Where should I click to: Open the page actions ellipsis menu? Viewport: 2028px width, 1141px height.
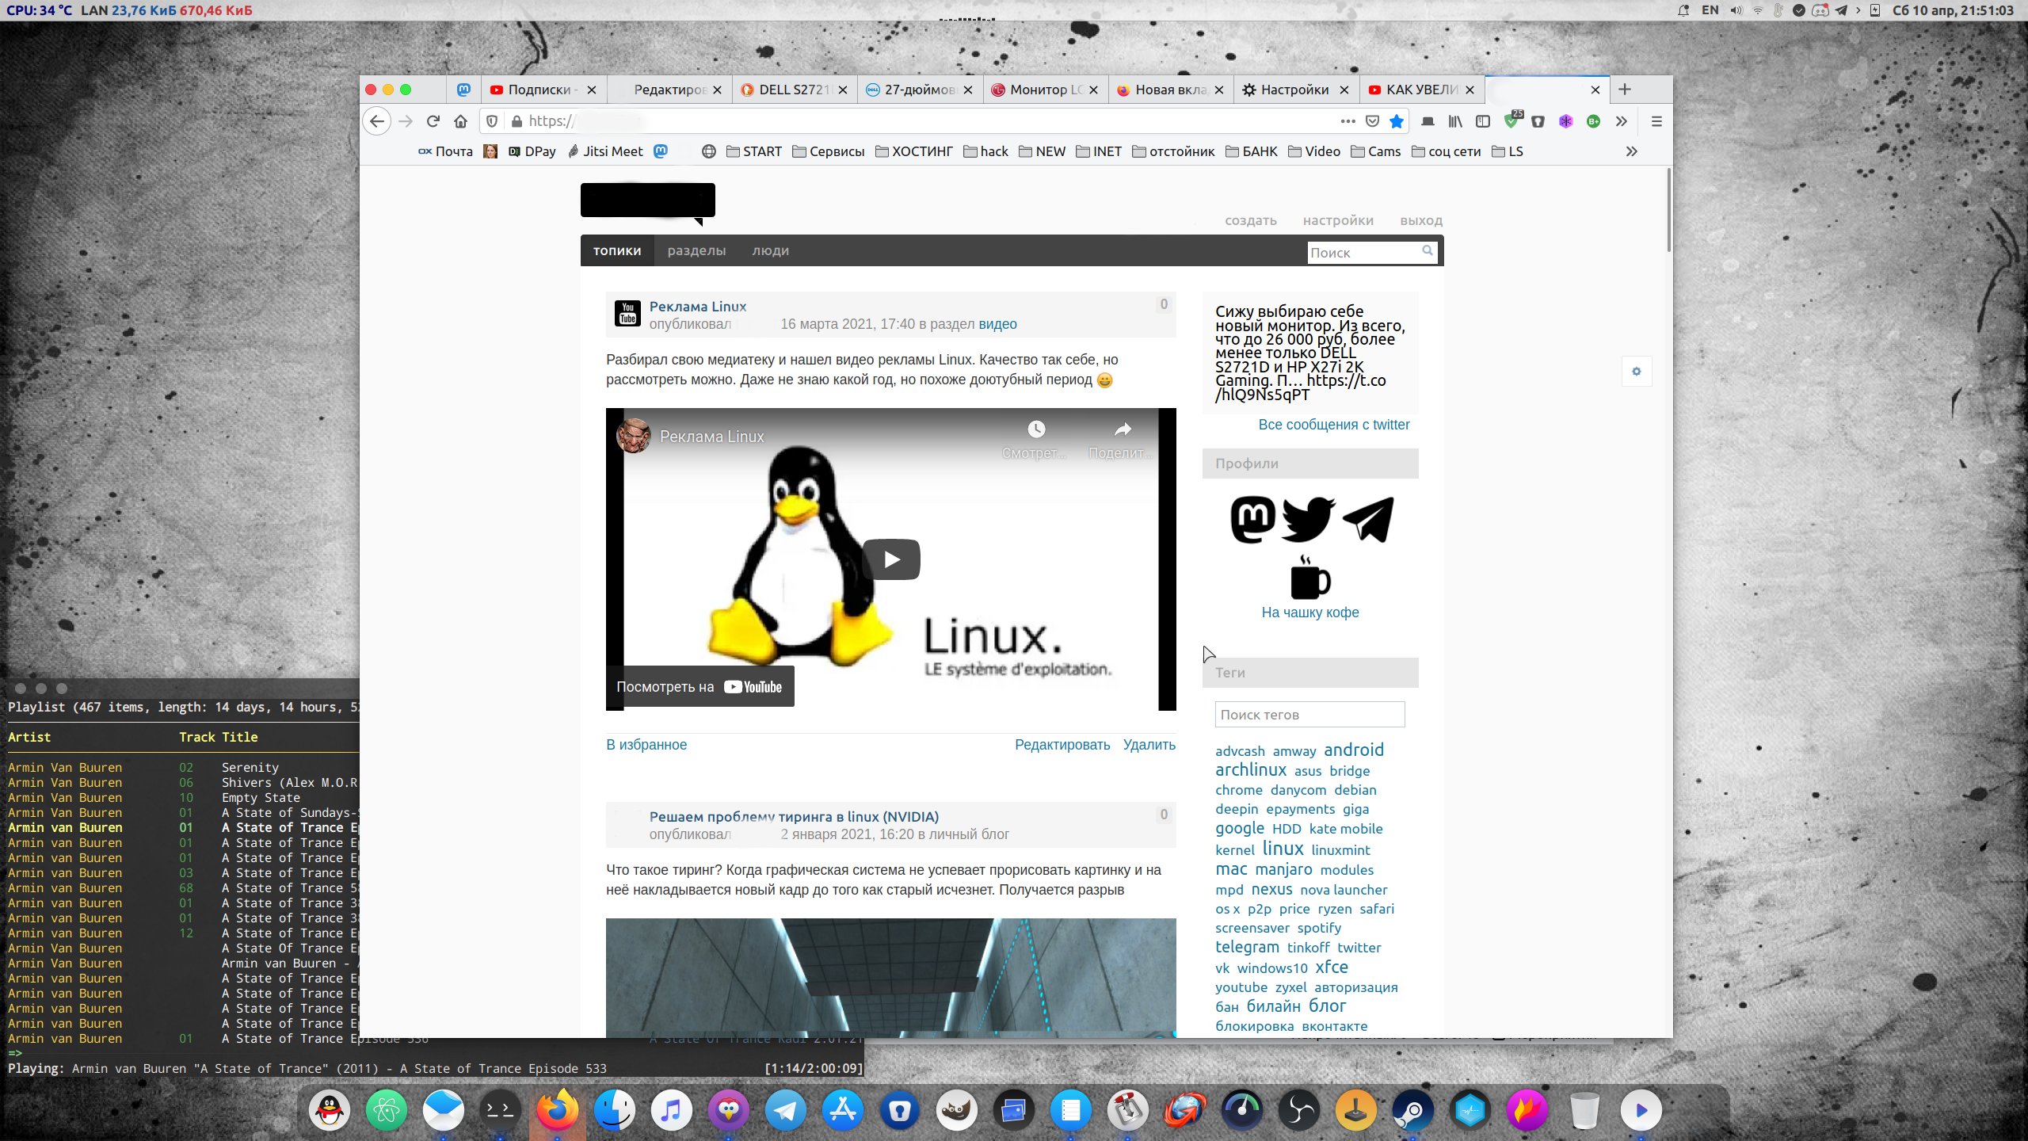[x=1348, y=122]
